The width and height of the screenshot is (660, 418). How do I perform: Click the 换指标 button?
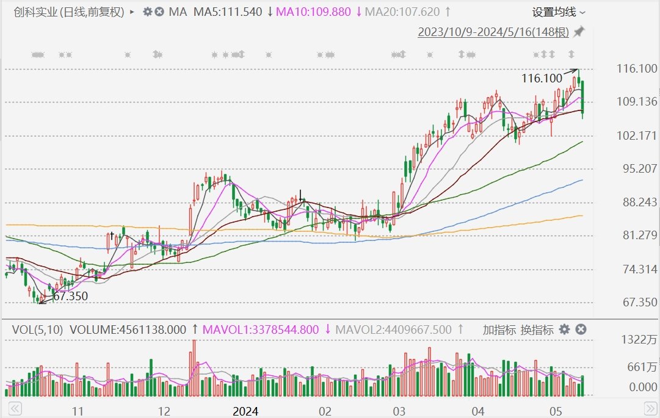[x=537, y=330]
